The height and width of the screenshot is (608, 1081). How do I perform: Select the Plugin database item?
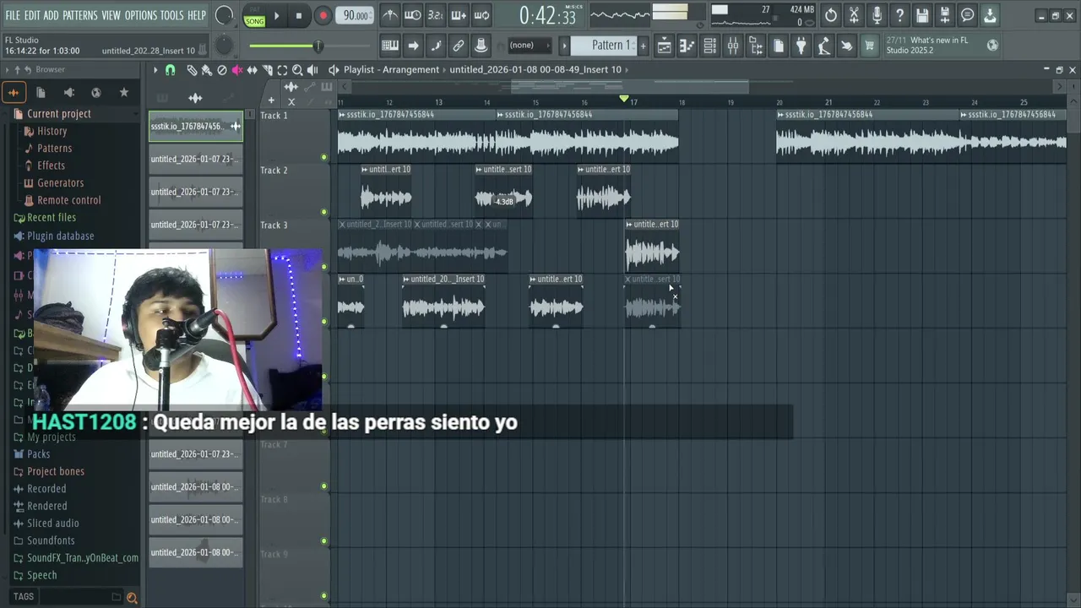(60, 236)
